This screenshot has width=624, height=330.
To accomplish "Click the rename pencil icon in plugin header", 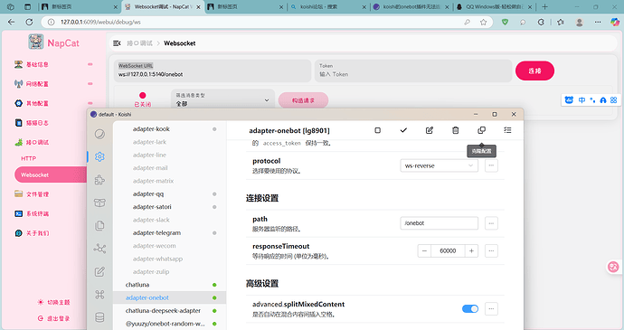I will pyautogui.click(x=430, y=130).
